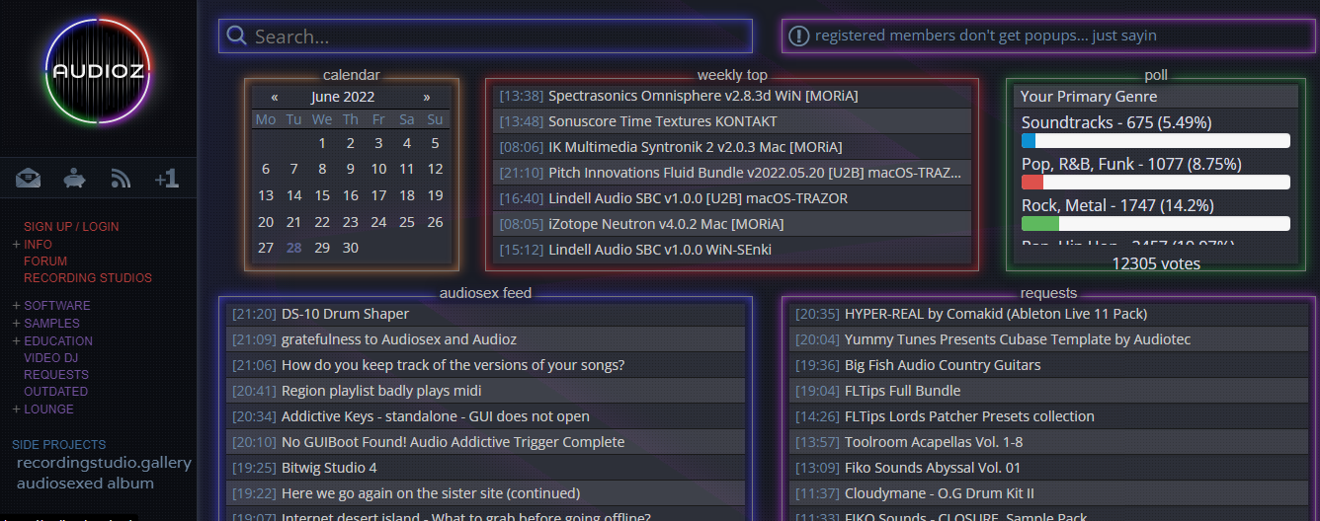
Task: Expand the LOUNGE menu plus sign
Action: coord(16,409)
